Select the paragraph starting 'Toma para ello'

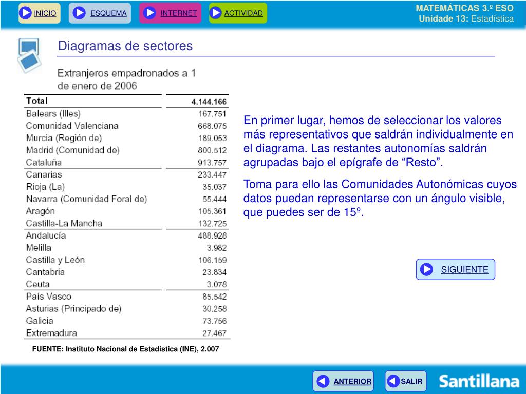tap(380, 198)
